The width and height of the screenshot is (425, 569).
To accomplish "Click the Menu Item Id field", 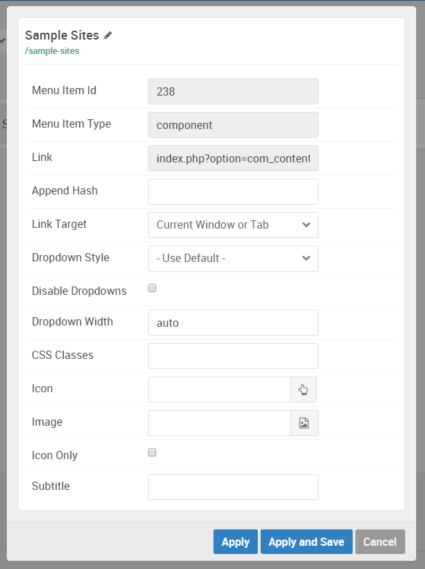I will (233, 91).
